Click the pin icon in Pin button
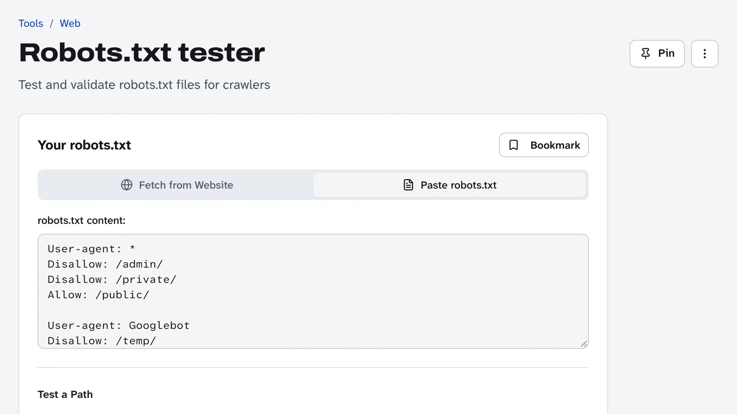 [646, 53]
